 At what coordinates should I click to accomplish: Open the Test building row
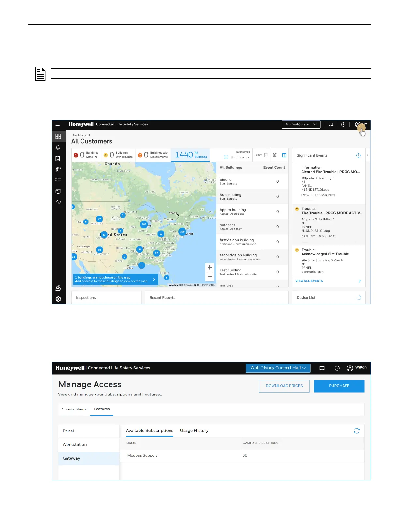click(x=252, y=272)
